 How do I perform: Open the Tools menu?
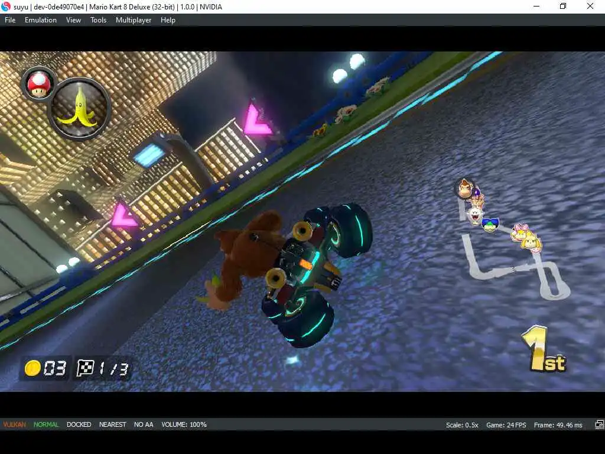99,20
